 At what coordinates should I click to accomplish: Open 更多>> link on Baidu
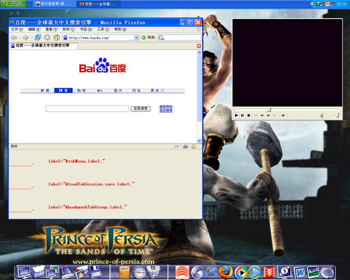click(157, 90)
